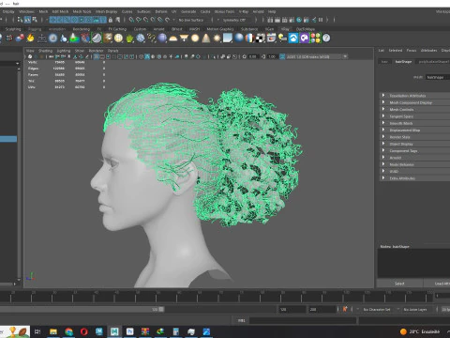Toggle select by component type mode icon

35,20
